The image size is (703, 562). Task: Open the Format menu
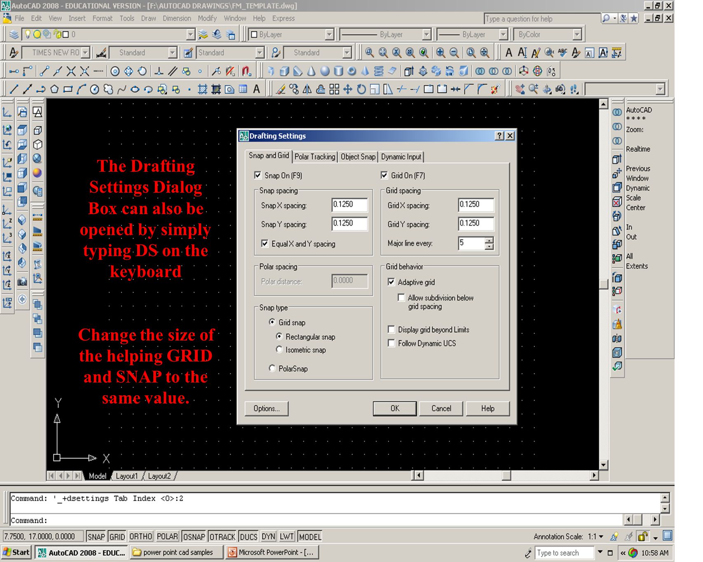102,19
